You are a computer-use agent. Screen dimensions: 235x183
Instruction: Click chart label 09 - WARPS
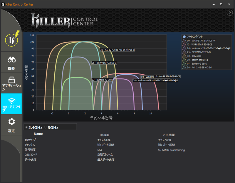(x=147, y=77)
